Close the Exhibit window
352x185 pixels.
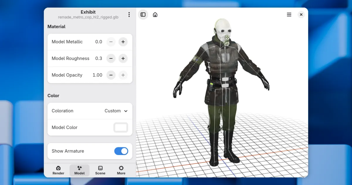[x=301, y=15]
